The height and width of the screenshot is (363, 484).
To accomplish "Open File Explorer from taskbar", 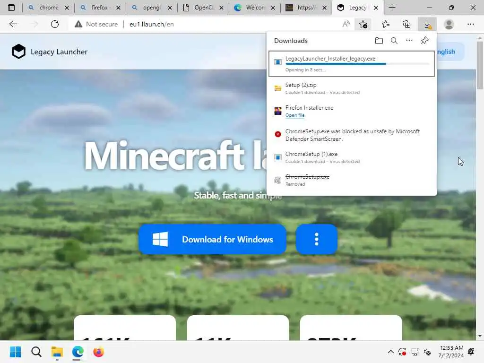I will [x=57, y=352].
